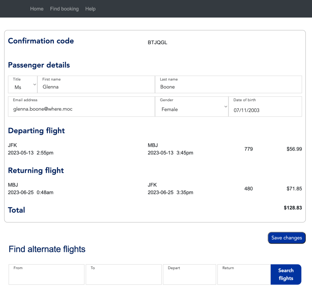The width and height of the screenshot is (312, 290).
Task: Open the Gender dropdown
Action: pos(192,107)
